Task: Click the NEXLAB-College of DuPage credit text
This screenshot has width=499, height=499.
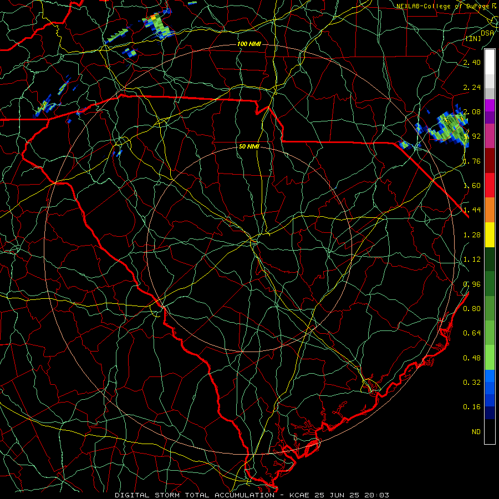Action: point(444,6)
